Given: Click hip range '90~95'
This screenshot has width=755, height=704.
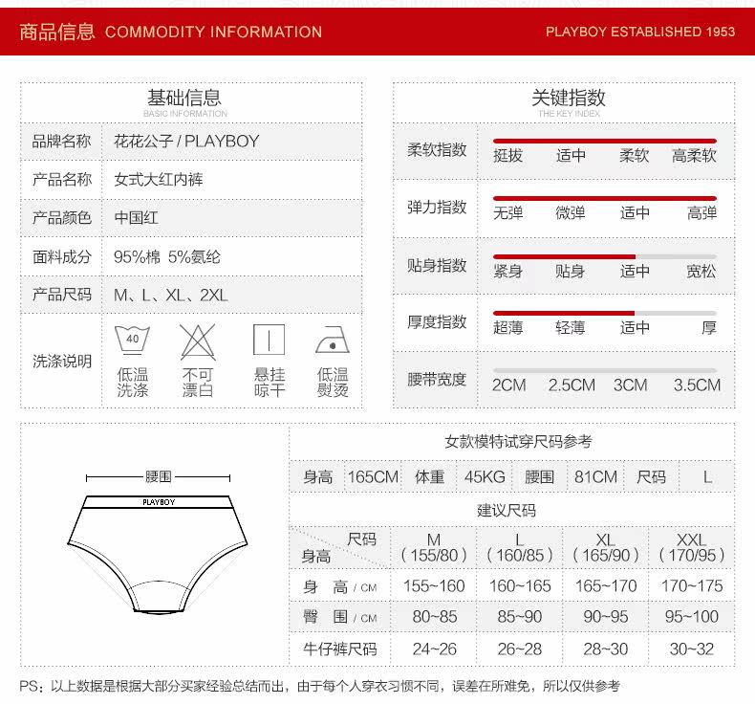Looking at the screenshot, I should click(606, 617).
